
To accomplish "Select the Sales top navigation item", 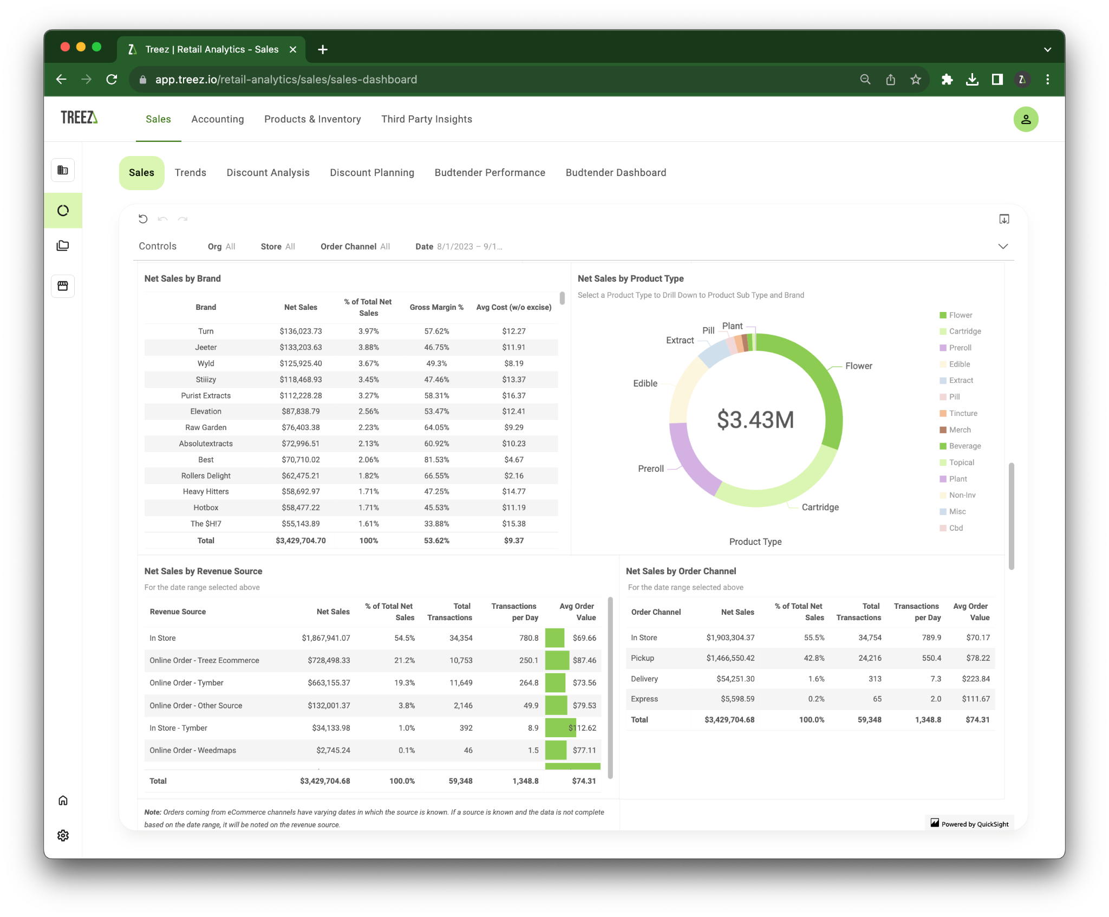I will tap(158, 119).
